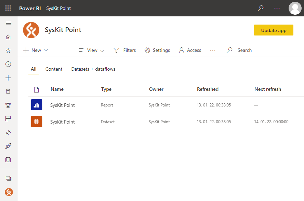Click Dataset row refreshed time 13. 01. 22.

tap(214, 122)
